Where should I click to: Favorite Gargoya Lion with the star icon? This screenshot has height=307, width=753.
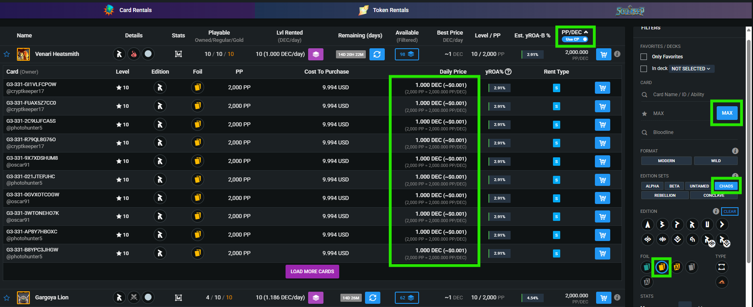point(6,298)
